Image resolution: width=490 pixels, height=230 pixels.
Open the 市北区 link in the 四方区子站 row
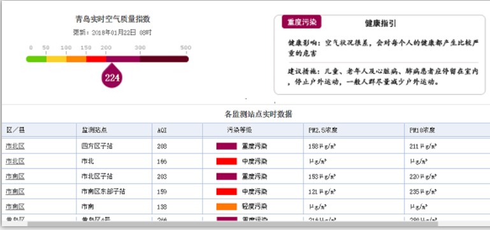[15, 146]
